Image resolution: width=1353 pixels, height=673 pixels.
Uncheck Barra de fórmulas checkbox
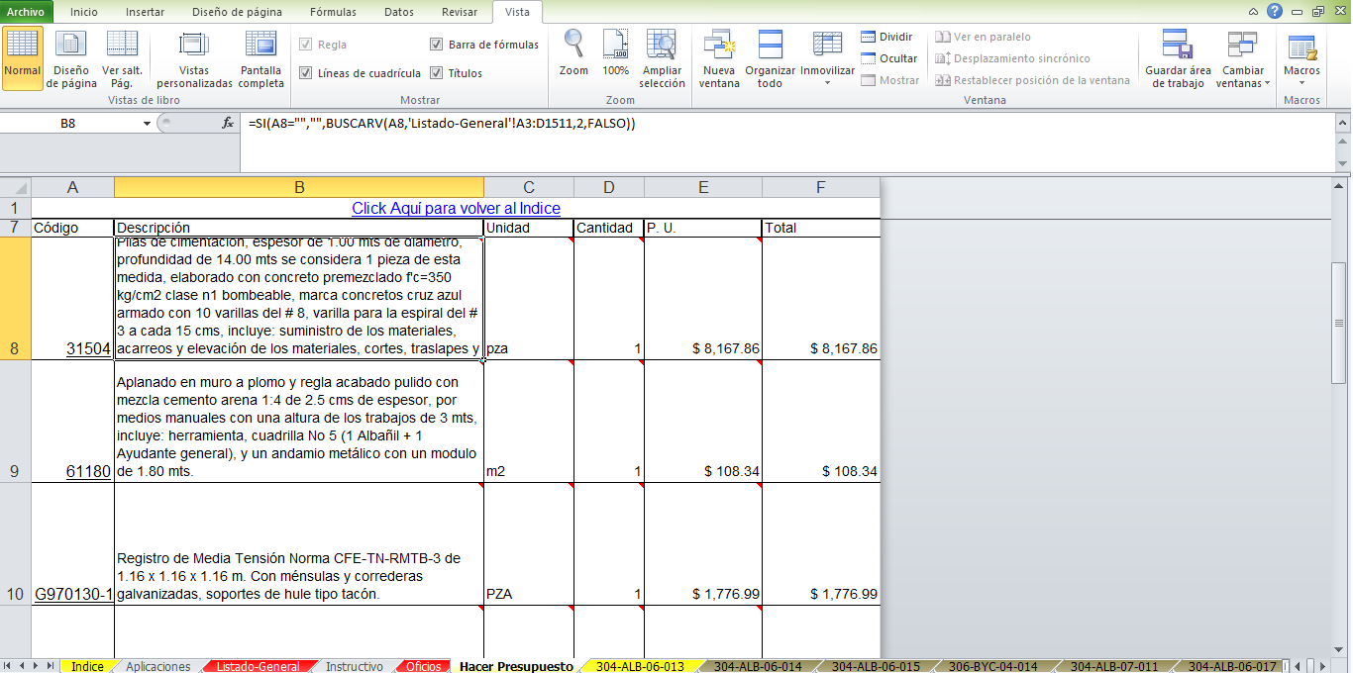(x=437, y=45)
